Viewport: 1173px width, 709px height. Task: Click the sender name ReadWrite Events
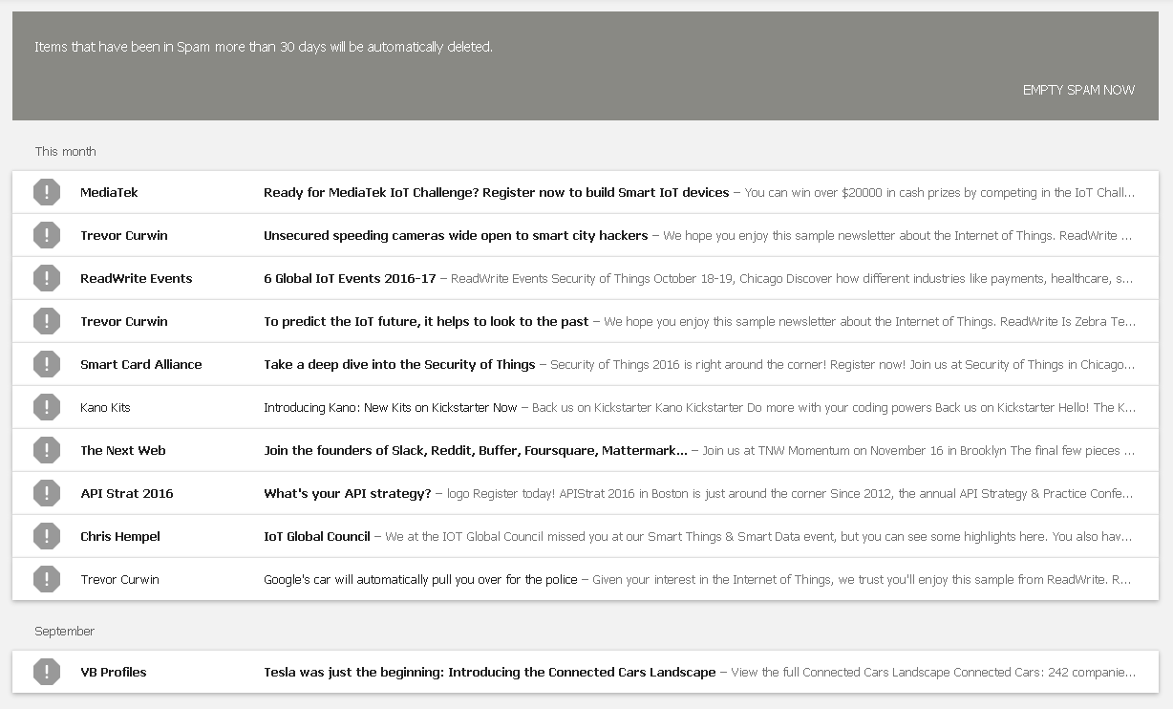pyautogui.click(x=137, y=278)
